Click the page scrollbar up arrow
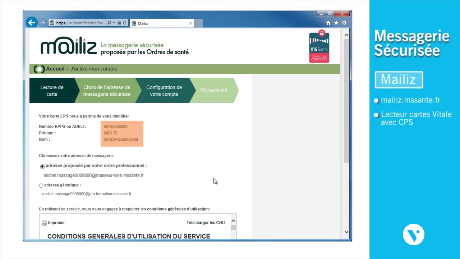460x259 pixels. click(x=346, y=35)
